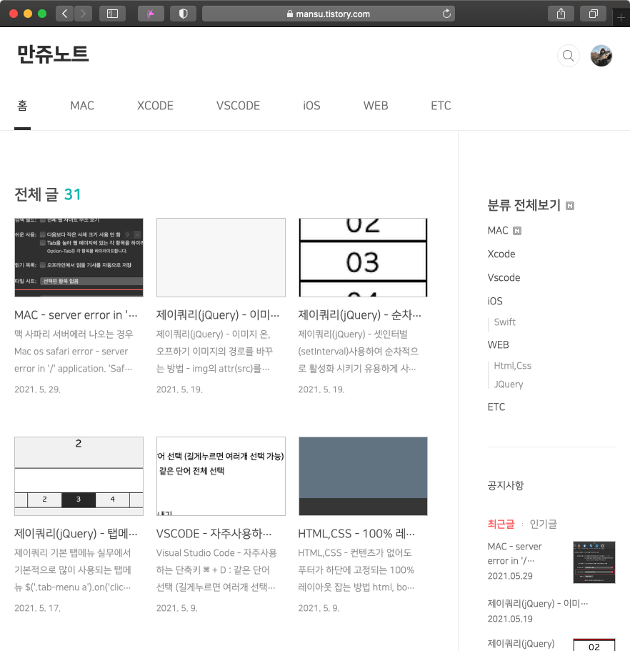Go back with Safari's back arrow
Image resolution: width=630 pixels, height=651 pixels.
64,14
